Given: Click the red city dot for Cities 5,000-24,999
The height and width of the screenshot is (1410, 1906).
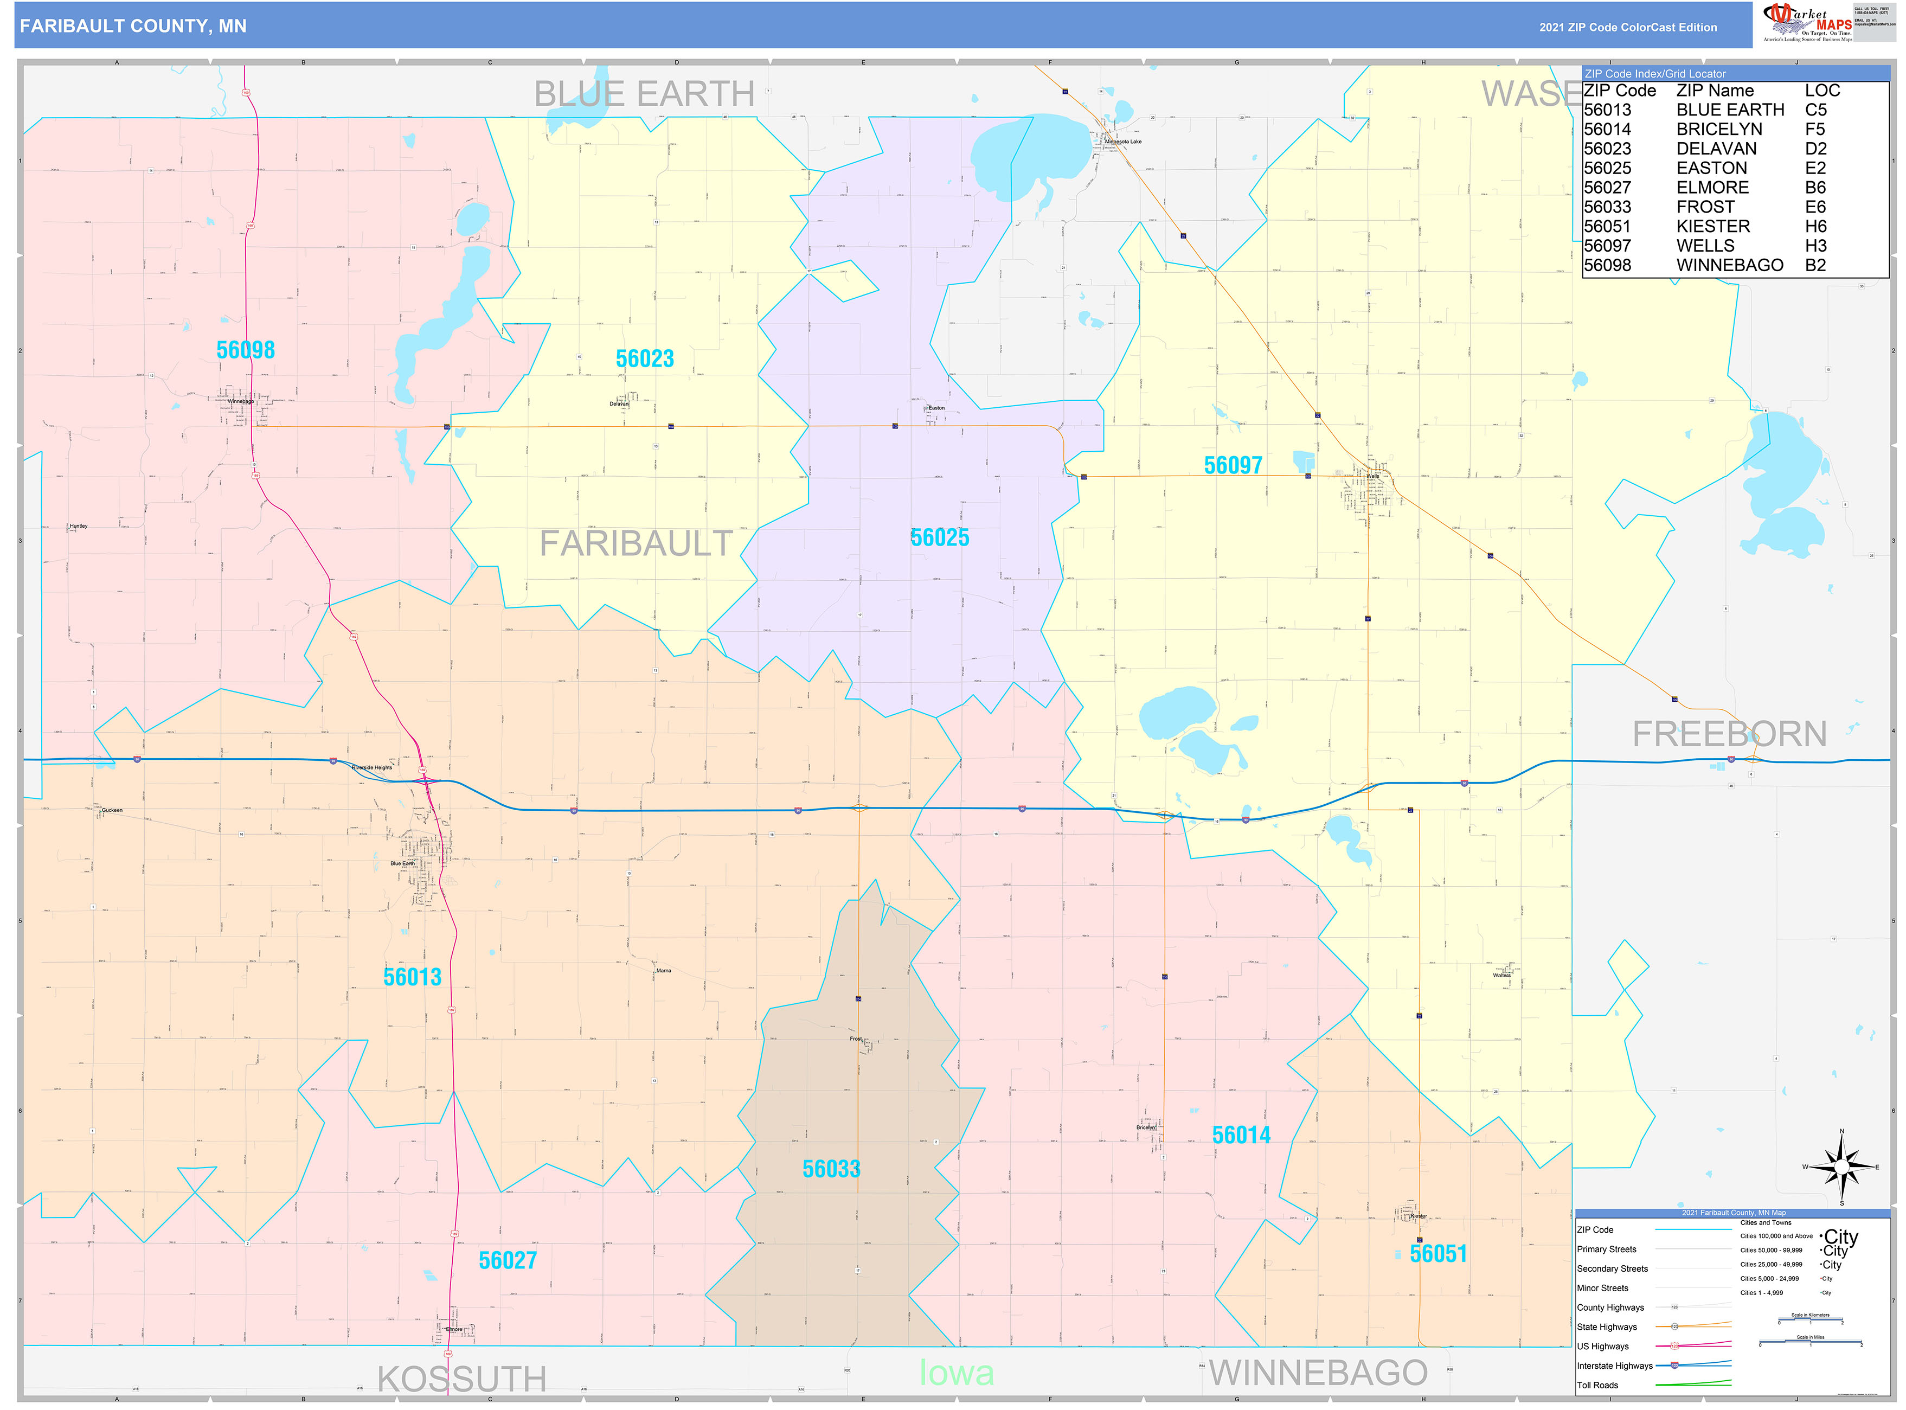Looking at the screenshot, I should (1821, 1279).
